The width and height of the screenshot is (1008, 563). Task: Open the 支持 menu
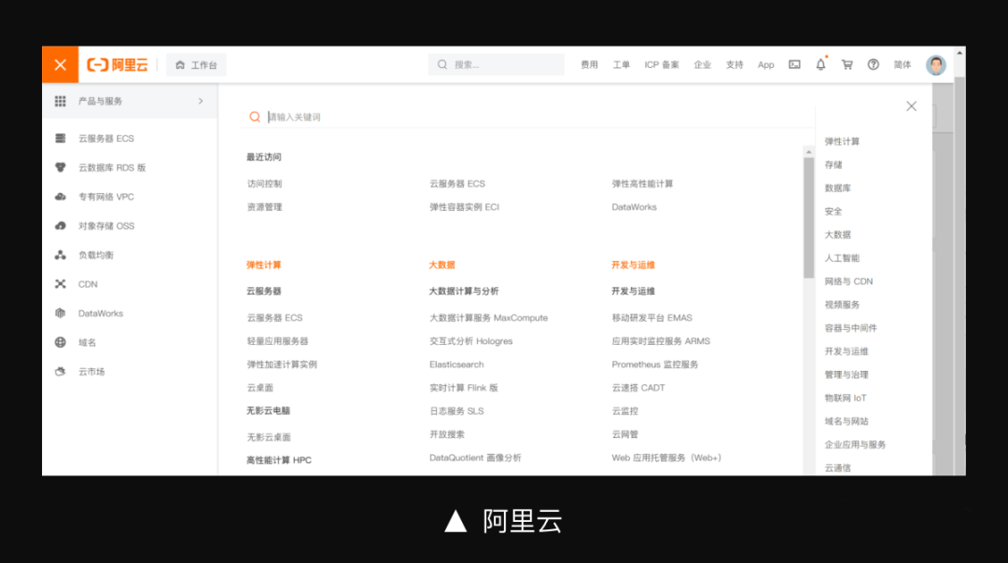click(x=735, y=65)
